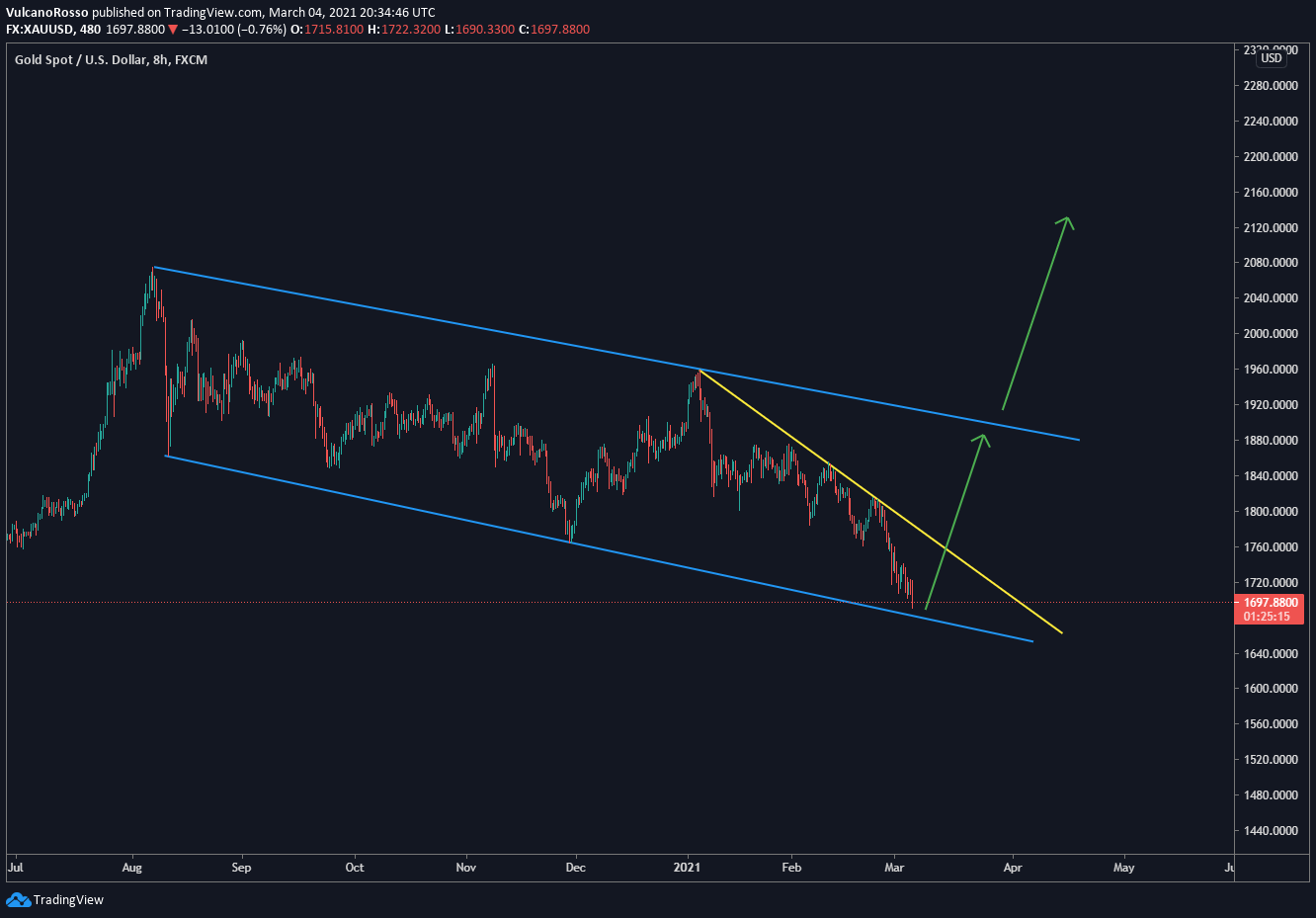The width and height of the screenshot is (1316, 918).
Task: Click the 2160.0000 price axis label
Action: pyautogui.click(x=1271, y=193)
